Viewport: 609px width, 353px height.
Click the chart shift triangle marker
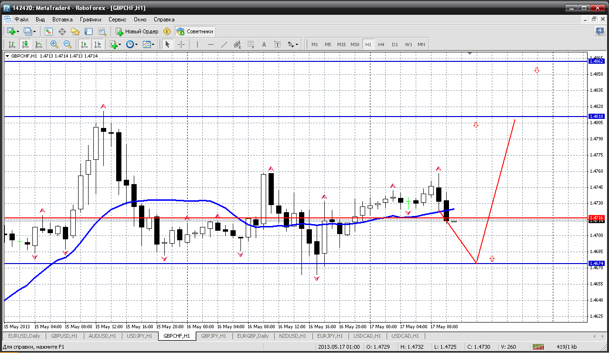(470, 54)
